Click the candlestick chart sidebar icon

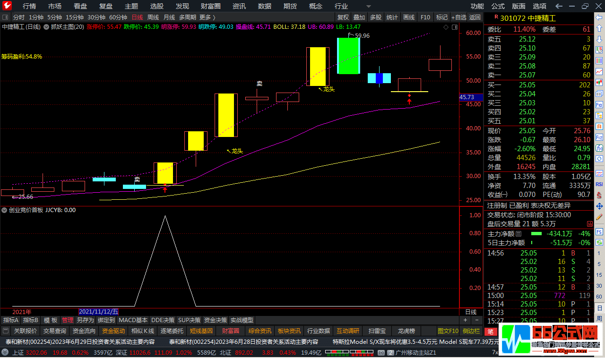[599, 82]
